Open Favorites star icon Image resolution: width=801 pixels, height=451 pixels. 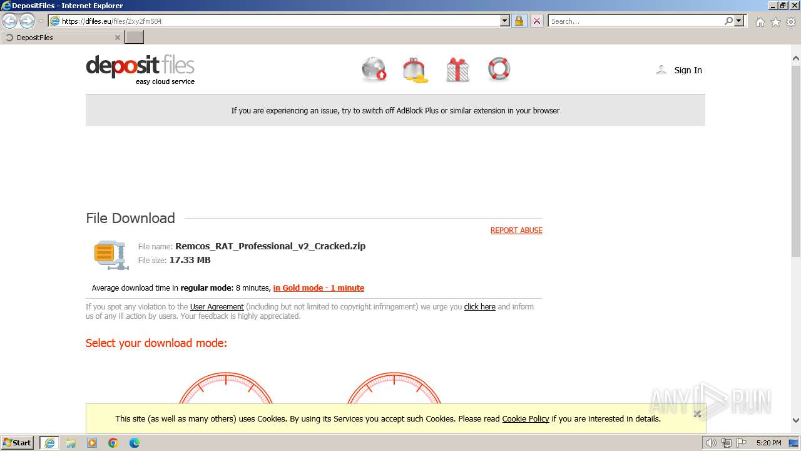pyautogui.click(x=775, y=22)
